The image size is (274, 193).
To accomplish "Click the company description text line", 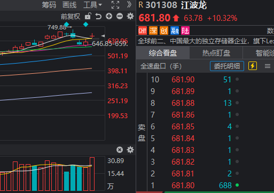I will (206, 41).
